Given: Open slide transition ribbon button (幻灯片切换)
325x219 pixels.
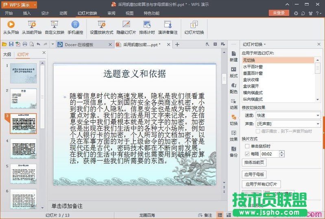Looking at the screenshot, I should pos(194,27).
